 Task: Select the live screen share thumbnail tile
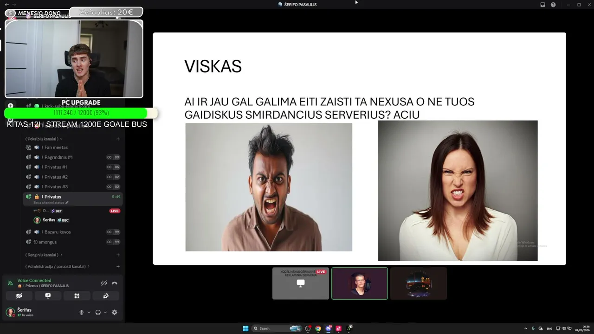coord(301,283)
